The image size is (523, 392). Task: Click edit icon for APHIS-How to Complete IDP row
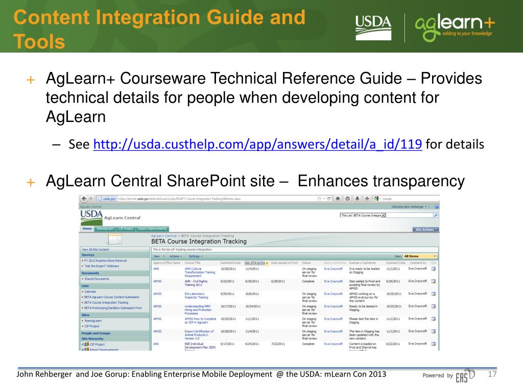tap(433, 319)
